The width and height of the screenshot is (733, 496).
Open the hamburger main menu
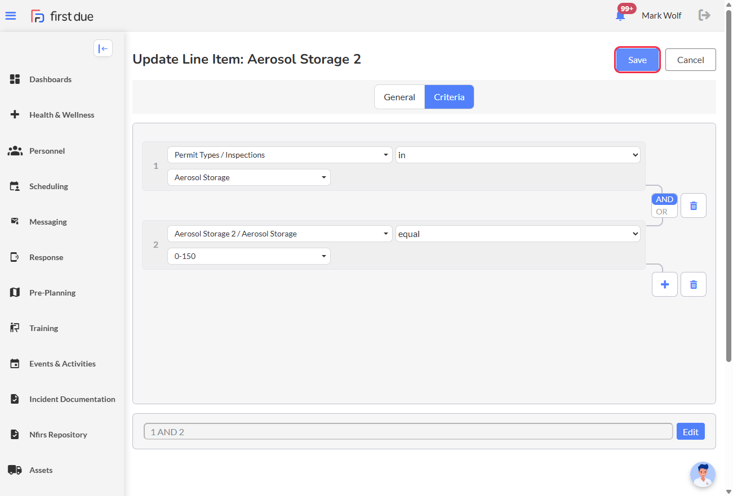pos(11,16)
